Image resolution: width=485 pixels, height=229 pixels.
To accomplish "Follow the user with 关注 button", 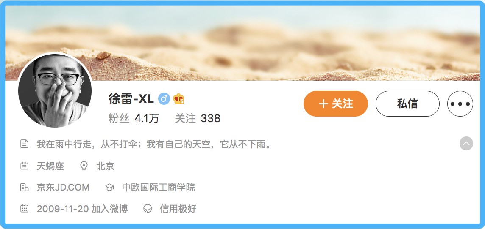I will (x=336, y=104).
